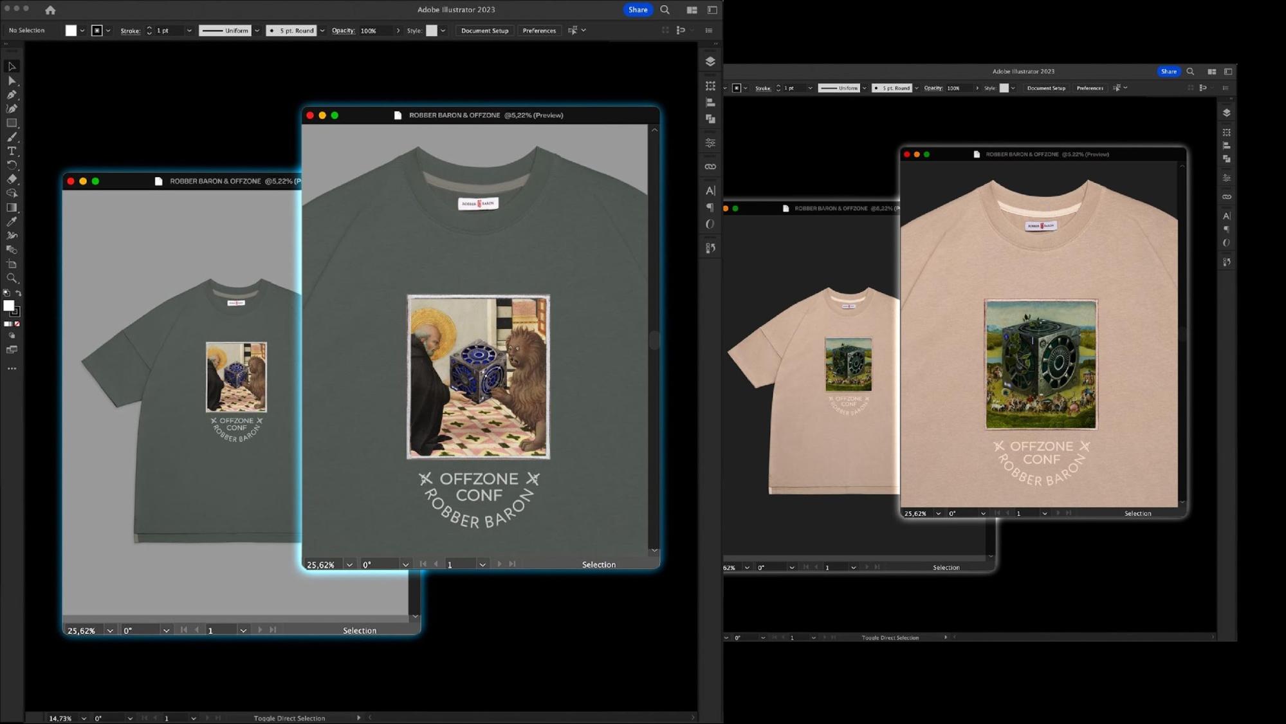Screen dimensions: 1286x724
Task: Click the beige T-shirt front document title
Action: pos(1047,154)
